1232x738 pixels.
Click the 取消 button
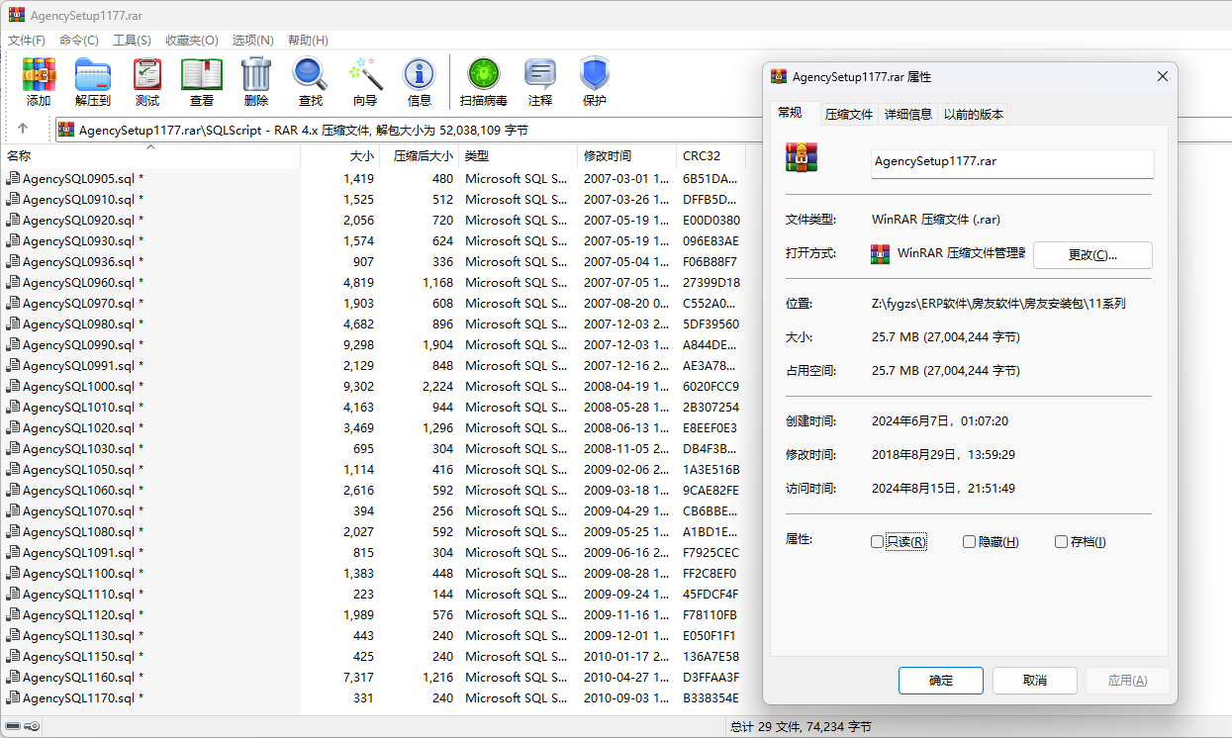click(x=1035, y=681)
